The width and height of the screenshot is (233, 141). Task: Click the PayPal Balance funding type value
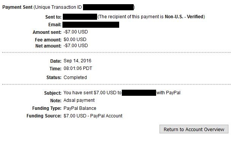point(80,108)
